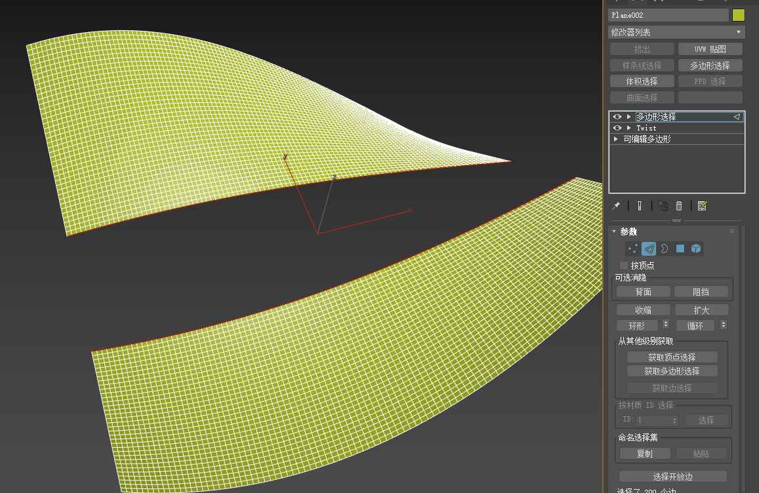This screenshot has height=493, width=759.
Task: Click the 获取顶点选择 button
Action: pyautogui.click(x=672, y=357)
